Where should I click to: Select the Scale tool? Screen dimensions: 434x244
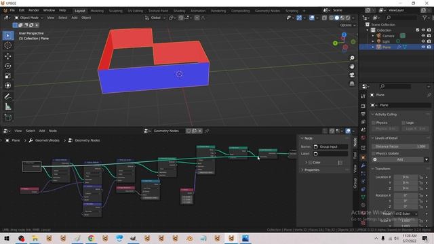[7, 76]
